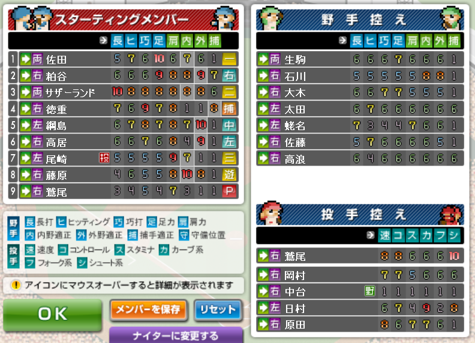
Task: Toggle the 右 batting-side tag for 粕谷
Action: tap(37, 76)
